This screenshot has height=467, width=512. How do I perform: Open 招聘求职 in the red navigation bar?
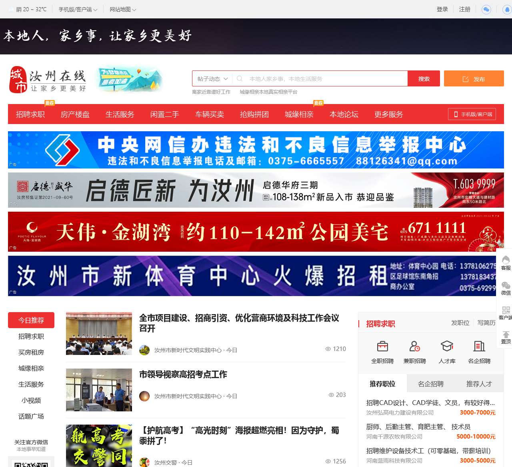tap(30, 114)
